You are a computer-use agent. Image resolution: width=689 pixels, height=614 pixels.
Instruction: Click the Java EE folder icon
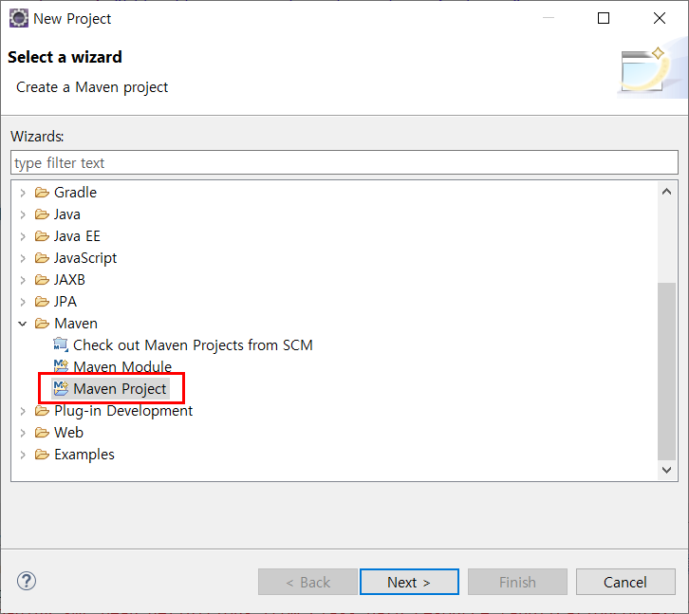(x=42, y=236)
